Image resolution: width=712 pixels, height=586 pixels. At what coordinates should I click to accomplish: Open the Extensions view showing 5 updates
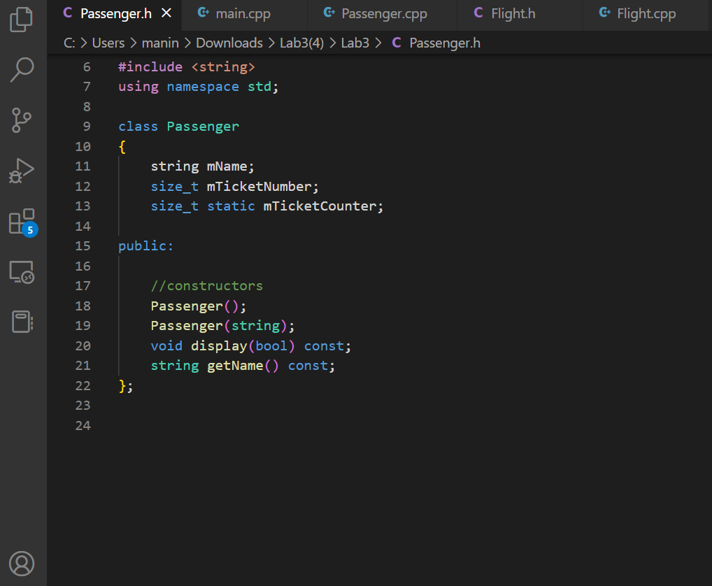pos(22,221)
